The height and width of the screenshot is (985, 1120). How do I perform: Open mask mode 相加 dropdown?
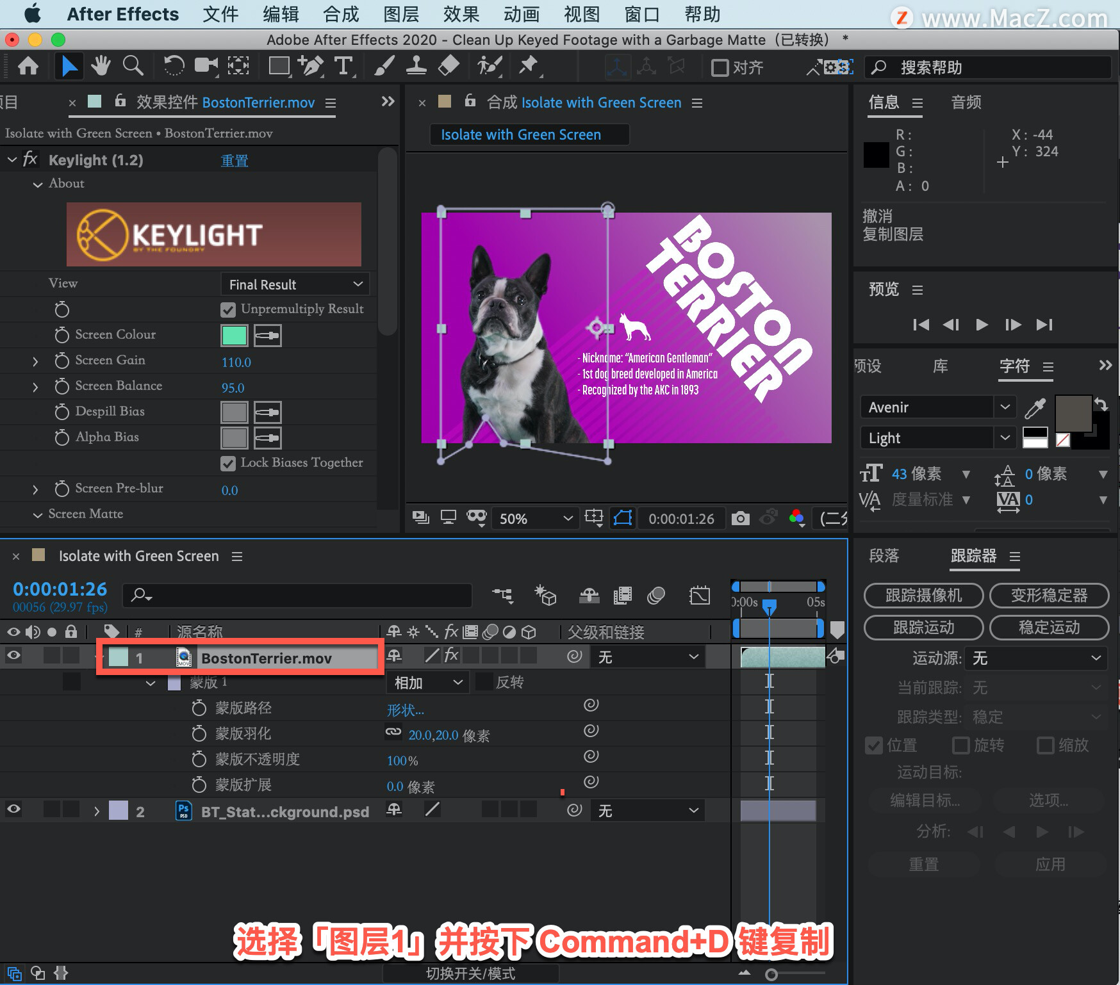(x=428, y=683)
